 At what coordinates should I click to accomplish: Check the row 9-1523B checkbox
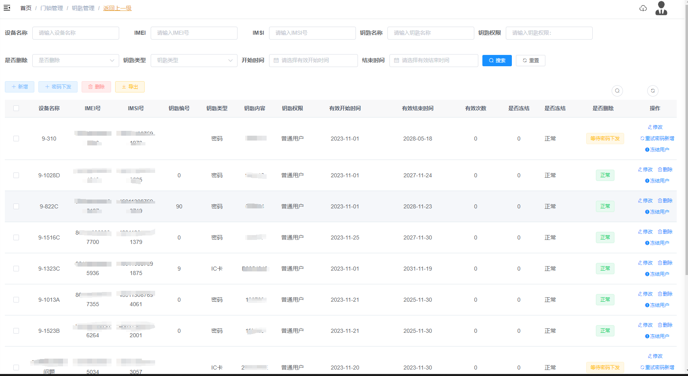coord(16,331)
